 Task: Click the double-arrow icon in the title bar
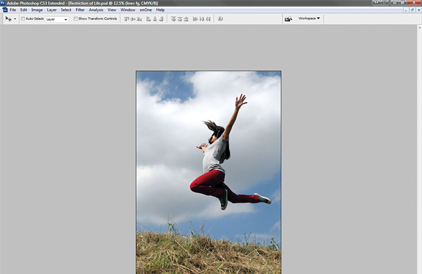click(377, 3)
